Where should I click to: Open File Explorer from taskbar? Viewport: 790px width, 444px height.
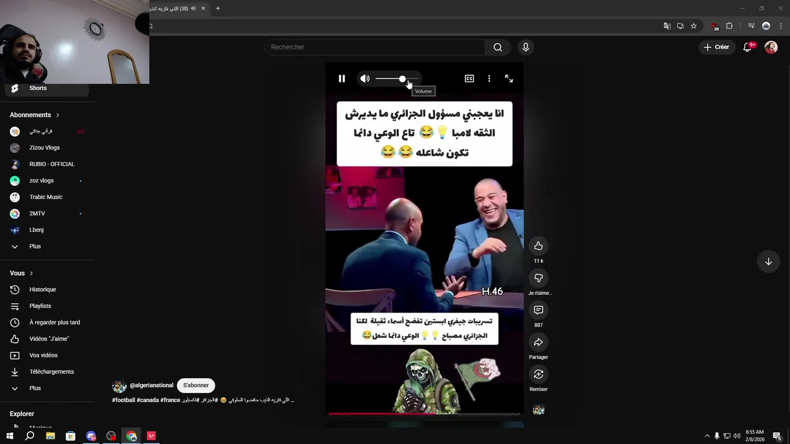click(x=51, y=436)
